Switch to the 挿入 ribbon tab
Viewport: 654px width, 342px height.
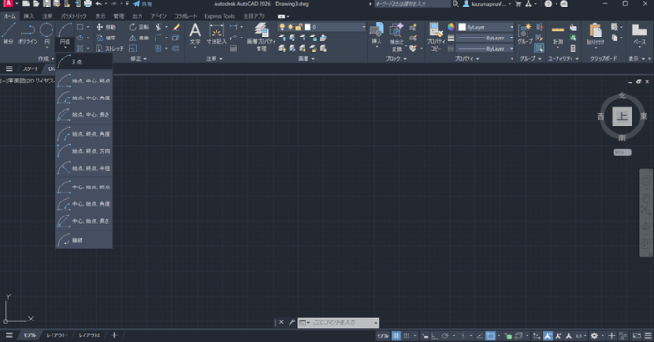point(29,16)
